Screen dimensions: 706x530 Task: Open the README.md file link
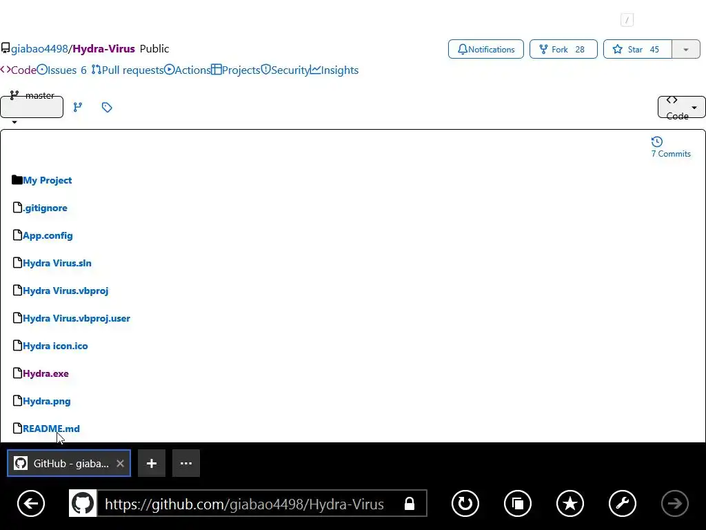tap(51, 428)
